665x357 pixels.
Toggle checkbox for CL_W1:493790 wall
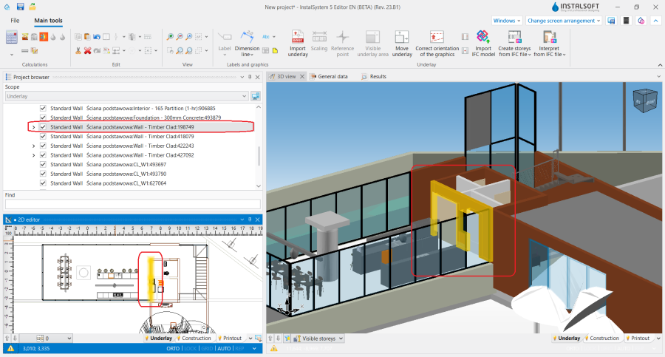[x=43, y=174]
